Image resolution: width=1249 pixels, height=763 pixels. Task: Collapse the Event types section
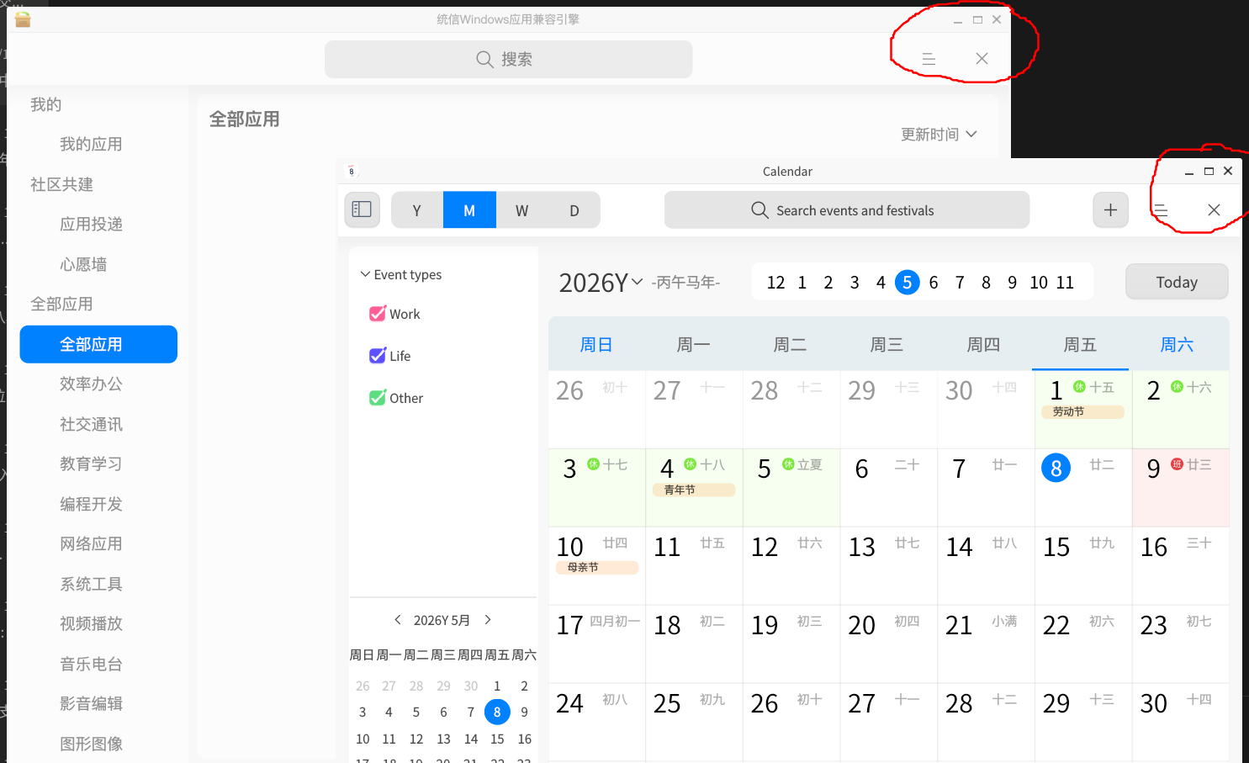[x=365, y=274]
